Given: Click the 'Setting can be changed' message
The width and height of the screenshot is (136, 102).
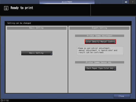Looking at the screenshot, I should pos(19,23).
